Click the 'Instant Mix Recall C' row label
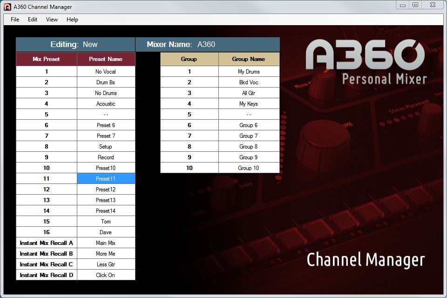447x298 pixels. point(47,264)
